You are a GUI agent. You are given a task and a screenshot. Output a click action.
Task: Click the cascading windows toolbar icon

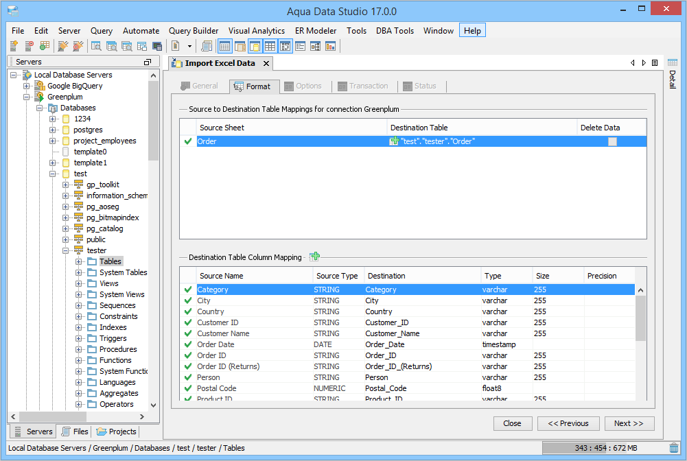coord(141,45)
